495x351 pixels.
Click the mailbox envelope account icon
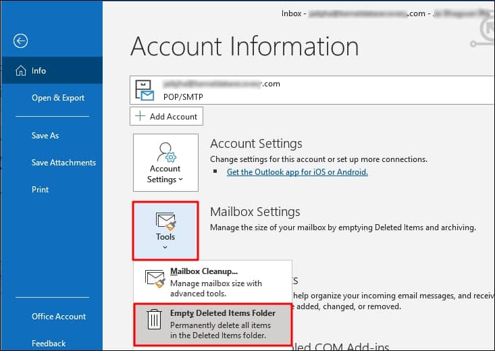pos(145,90)
